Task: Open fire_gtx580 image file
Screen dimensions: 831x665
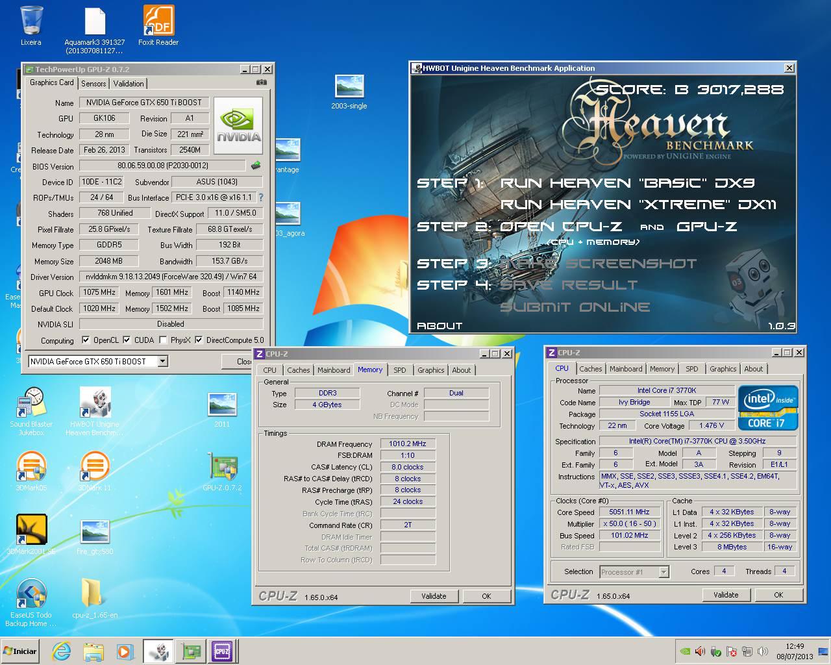Action: tap(95, 536)
